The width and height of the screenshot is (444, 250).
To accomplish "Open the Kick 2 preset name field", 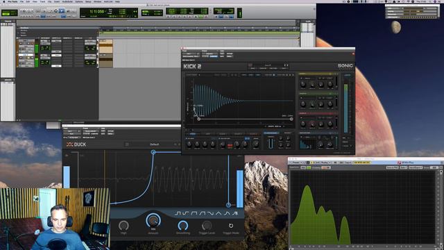I will tap(268, 65).
